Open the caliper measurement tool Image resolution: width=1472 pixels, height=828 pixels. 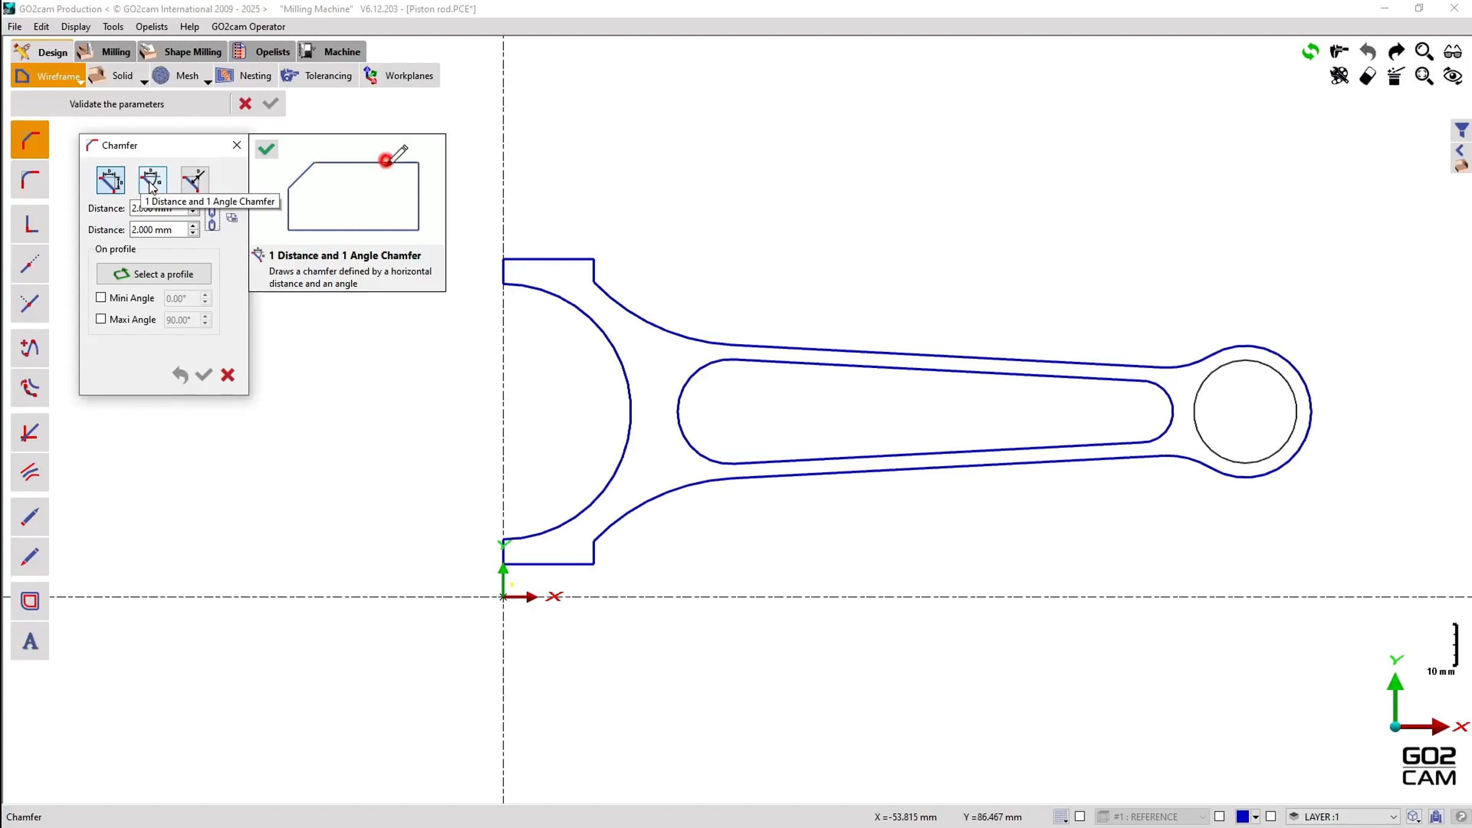tap(1339, 52)
